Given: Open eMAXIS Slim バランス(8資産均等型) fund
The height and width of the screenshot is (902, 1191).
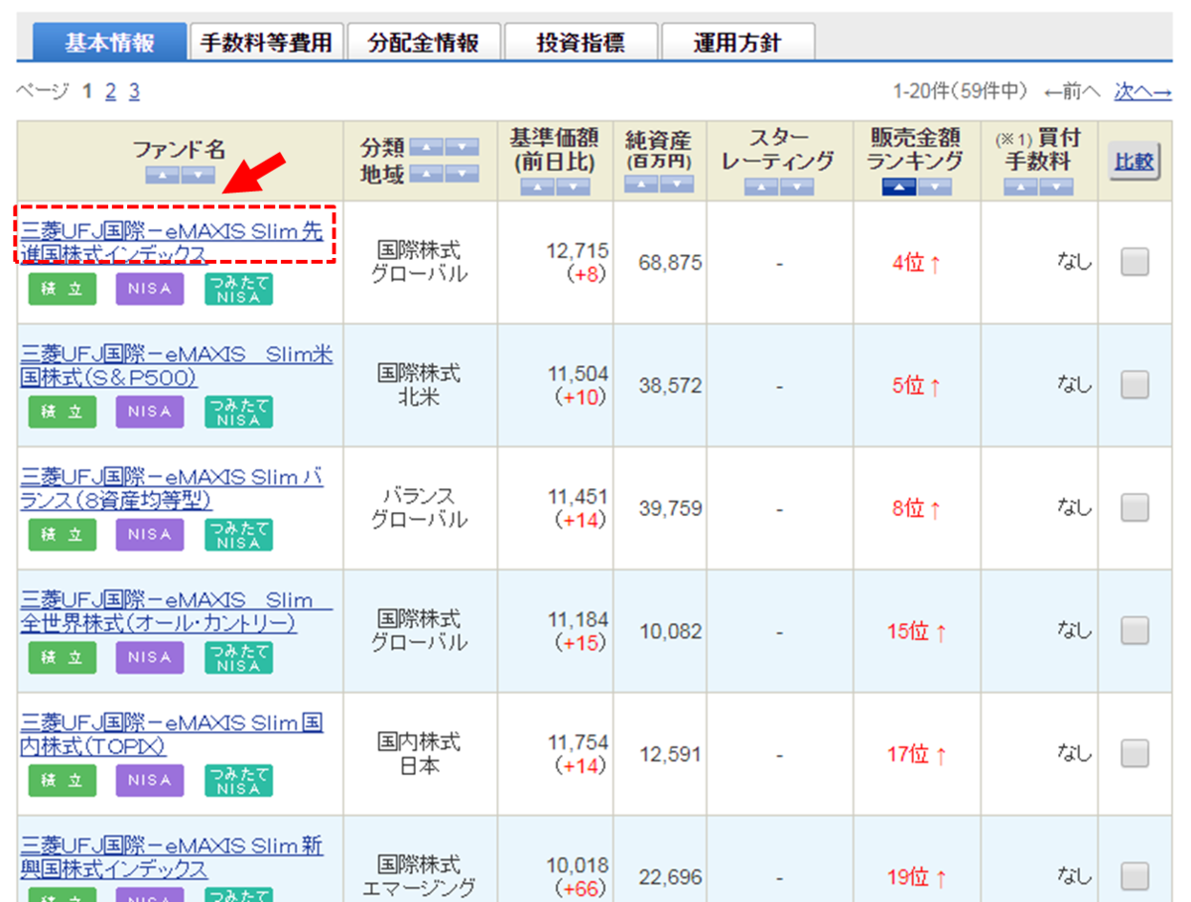Looking at the screenshot, I should (x=172, y=490).
